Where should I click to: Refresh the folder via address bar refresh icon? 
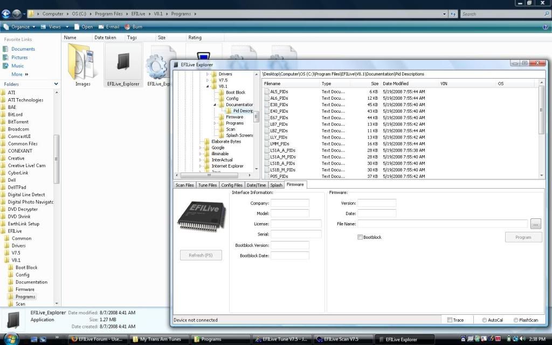point(453,14)
